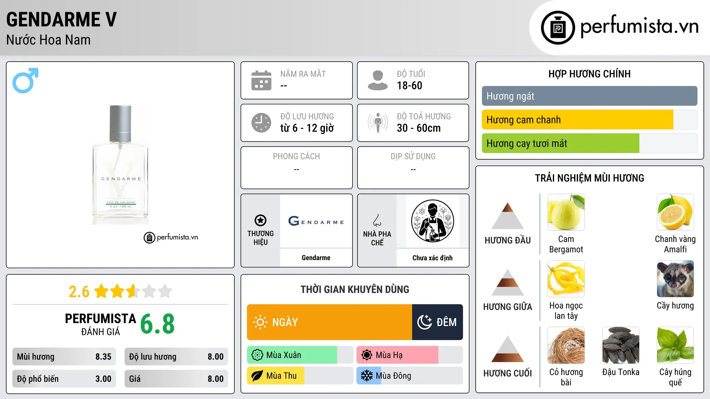
Task: Open the Đậu Tonka bean image
Action: coord(621,345)
